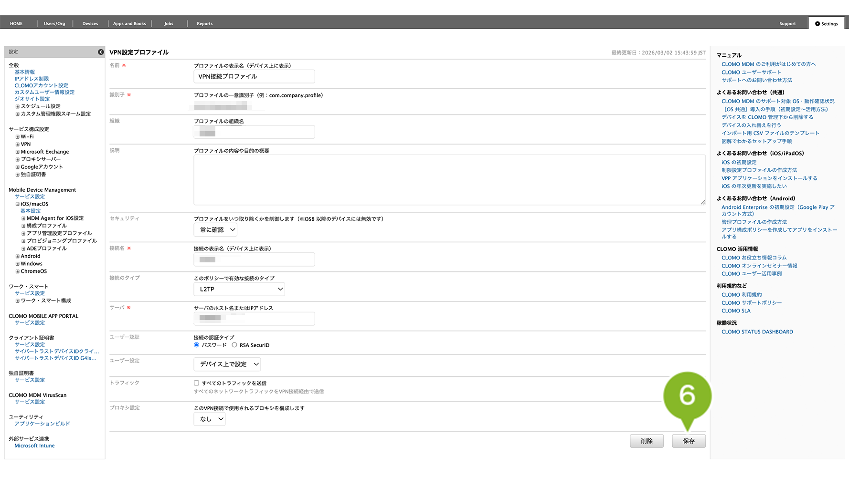This screenshot has height=477, width=849.
Task: Select the RSA SecurID radio button
Action: point(234,345)
